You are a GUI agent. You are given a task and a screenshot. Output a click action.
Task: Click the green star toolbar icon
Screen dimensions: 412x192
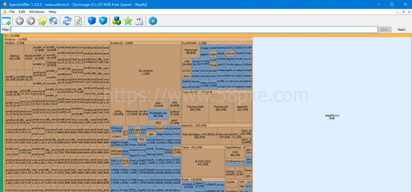(x=128, y=21)
